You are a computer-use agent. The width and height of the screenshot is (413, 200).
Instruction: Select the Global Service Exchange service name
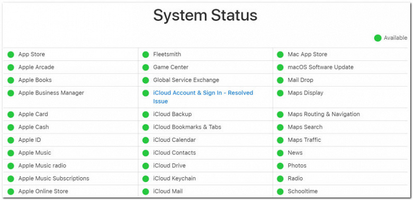click(186, 80)
